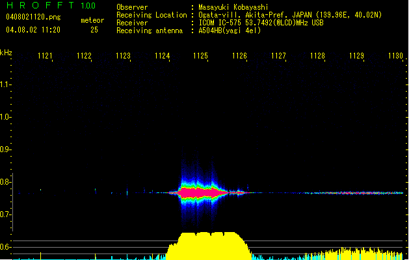Click the 1.0 kHz frequency tick label

point(5,117)
